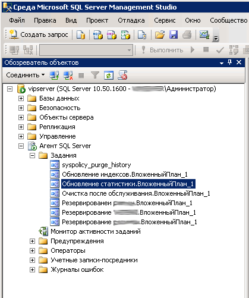Open the Окно menu
249x298 pixels.
(x=193, y=20)
